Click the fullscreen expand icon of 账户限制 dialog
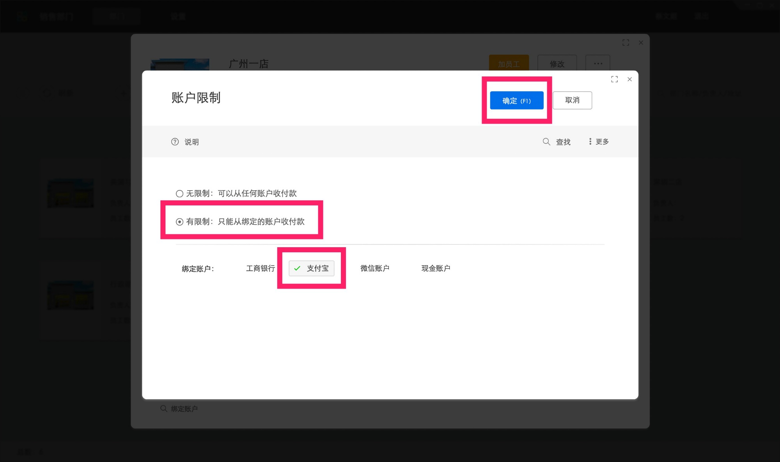This screenshot has width=780, height=462. coord(614,79)
